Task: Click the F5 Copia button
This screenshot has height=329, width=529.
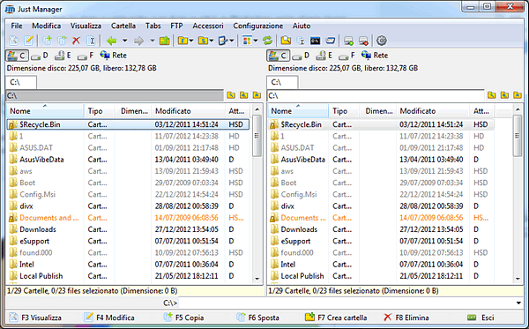Action: tap(184, 318)
